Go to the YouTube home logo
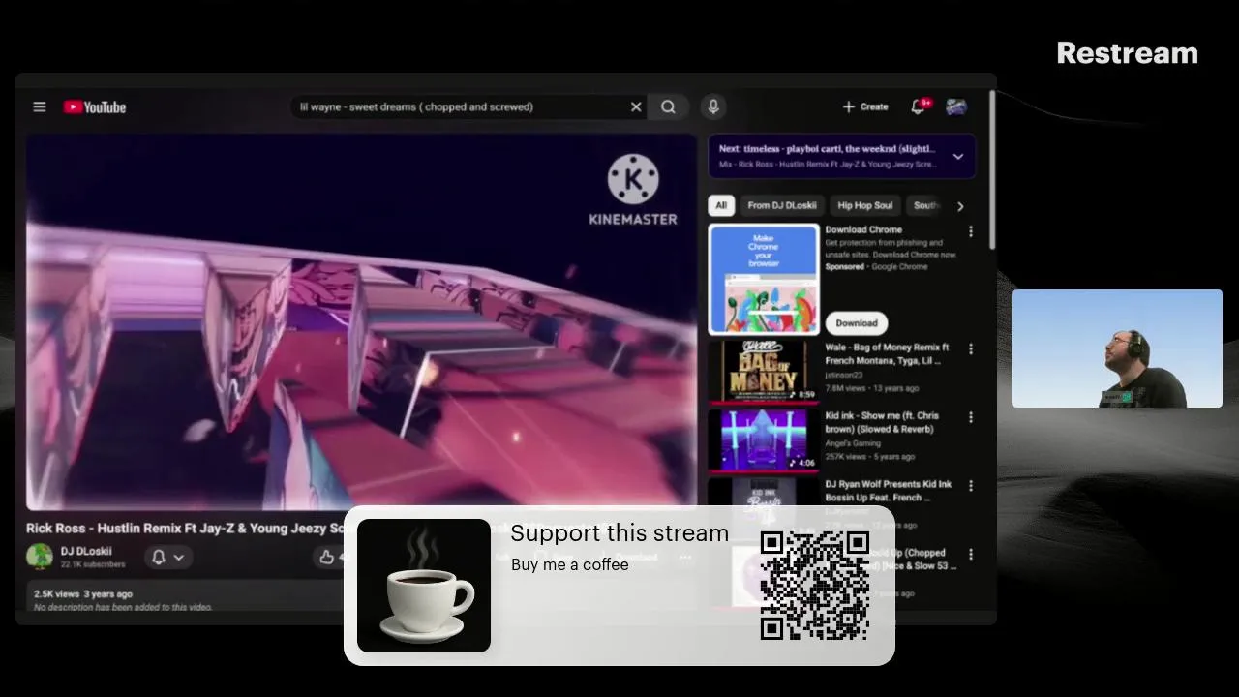The image size is (1239, 697). point(95,107)
